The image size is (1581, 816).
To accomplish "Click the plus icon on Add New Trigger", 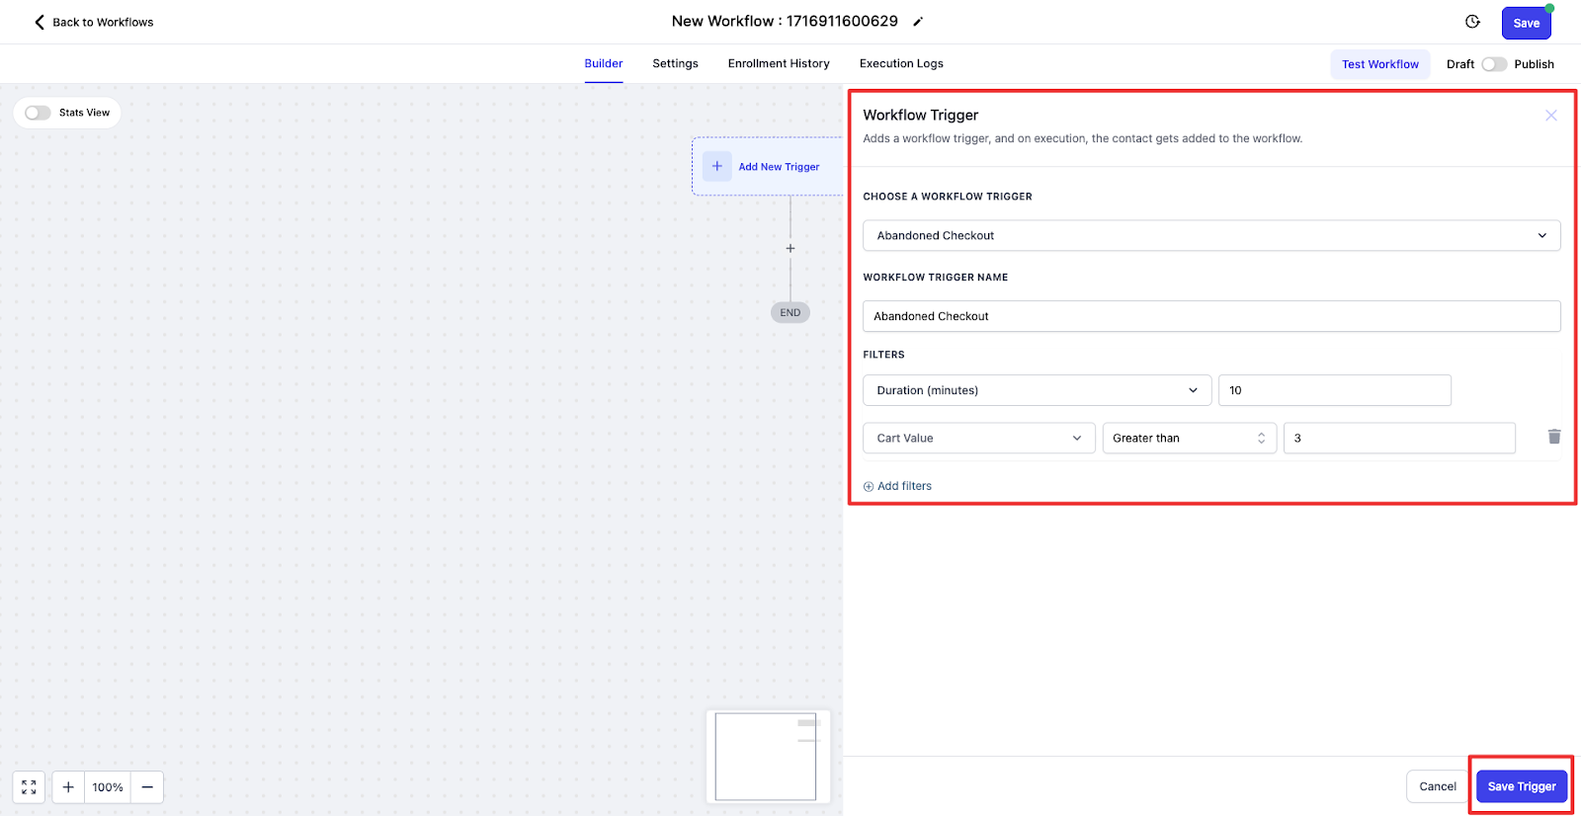I will tap(717, 166).
